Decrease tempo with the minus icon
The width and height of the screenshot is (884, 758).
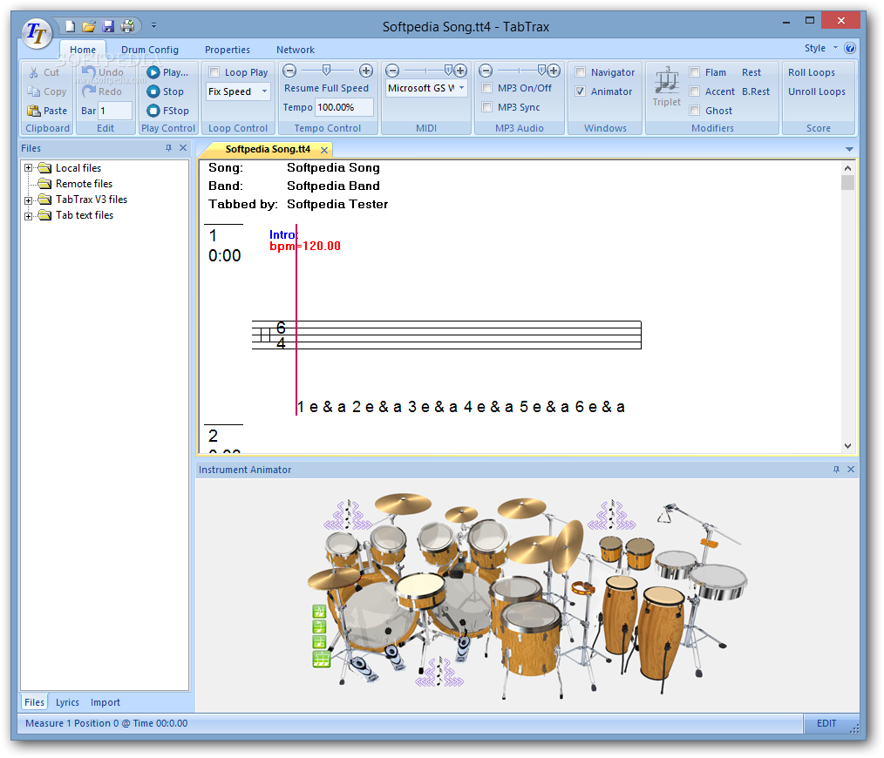289,71
